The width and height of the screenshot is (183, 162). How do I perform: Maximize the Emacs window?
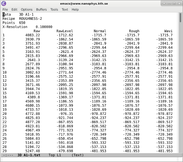(174, 3)
